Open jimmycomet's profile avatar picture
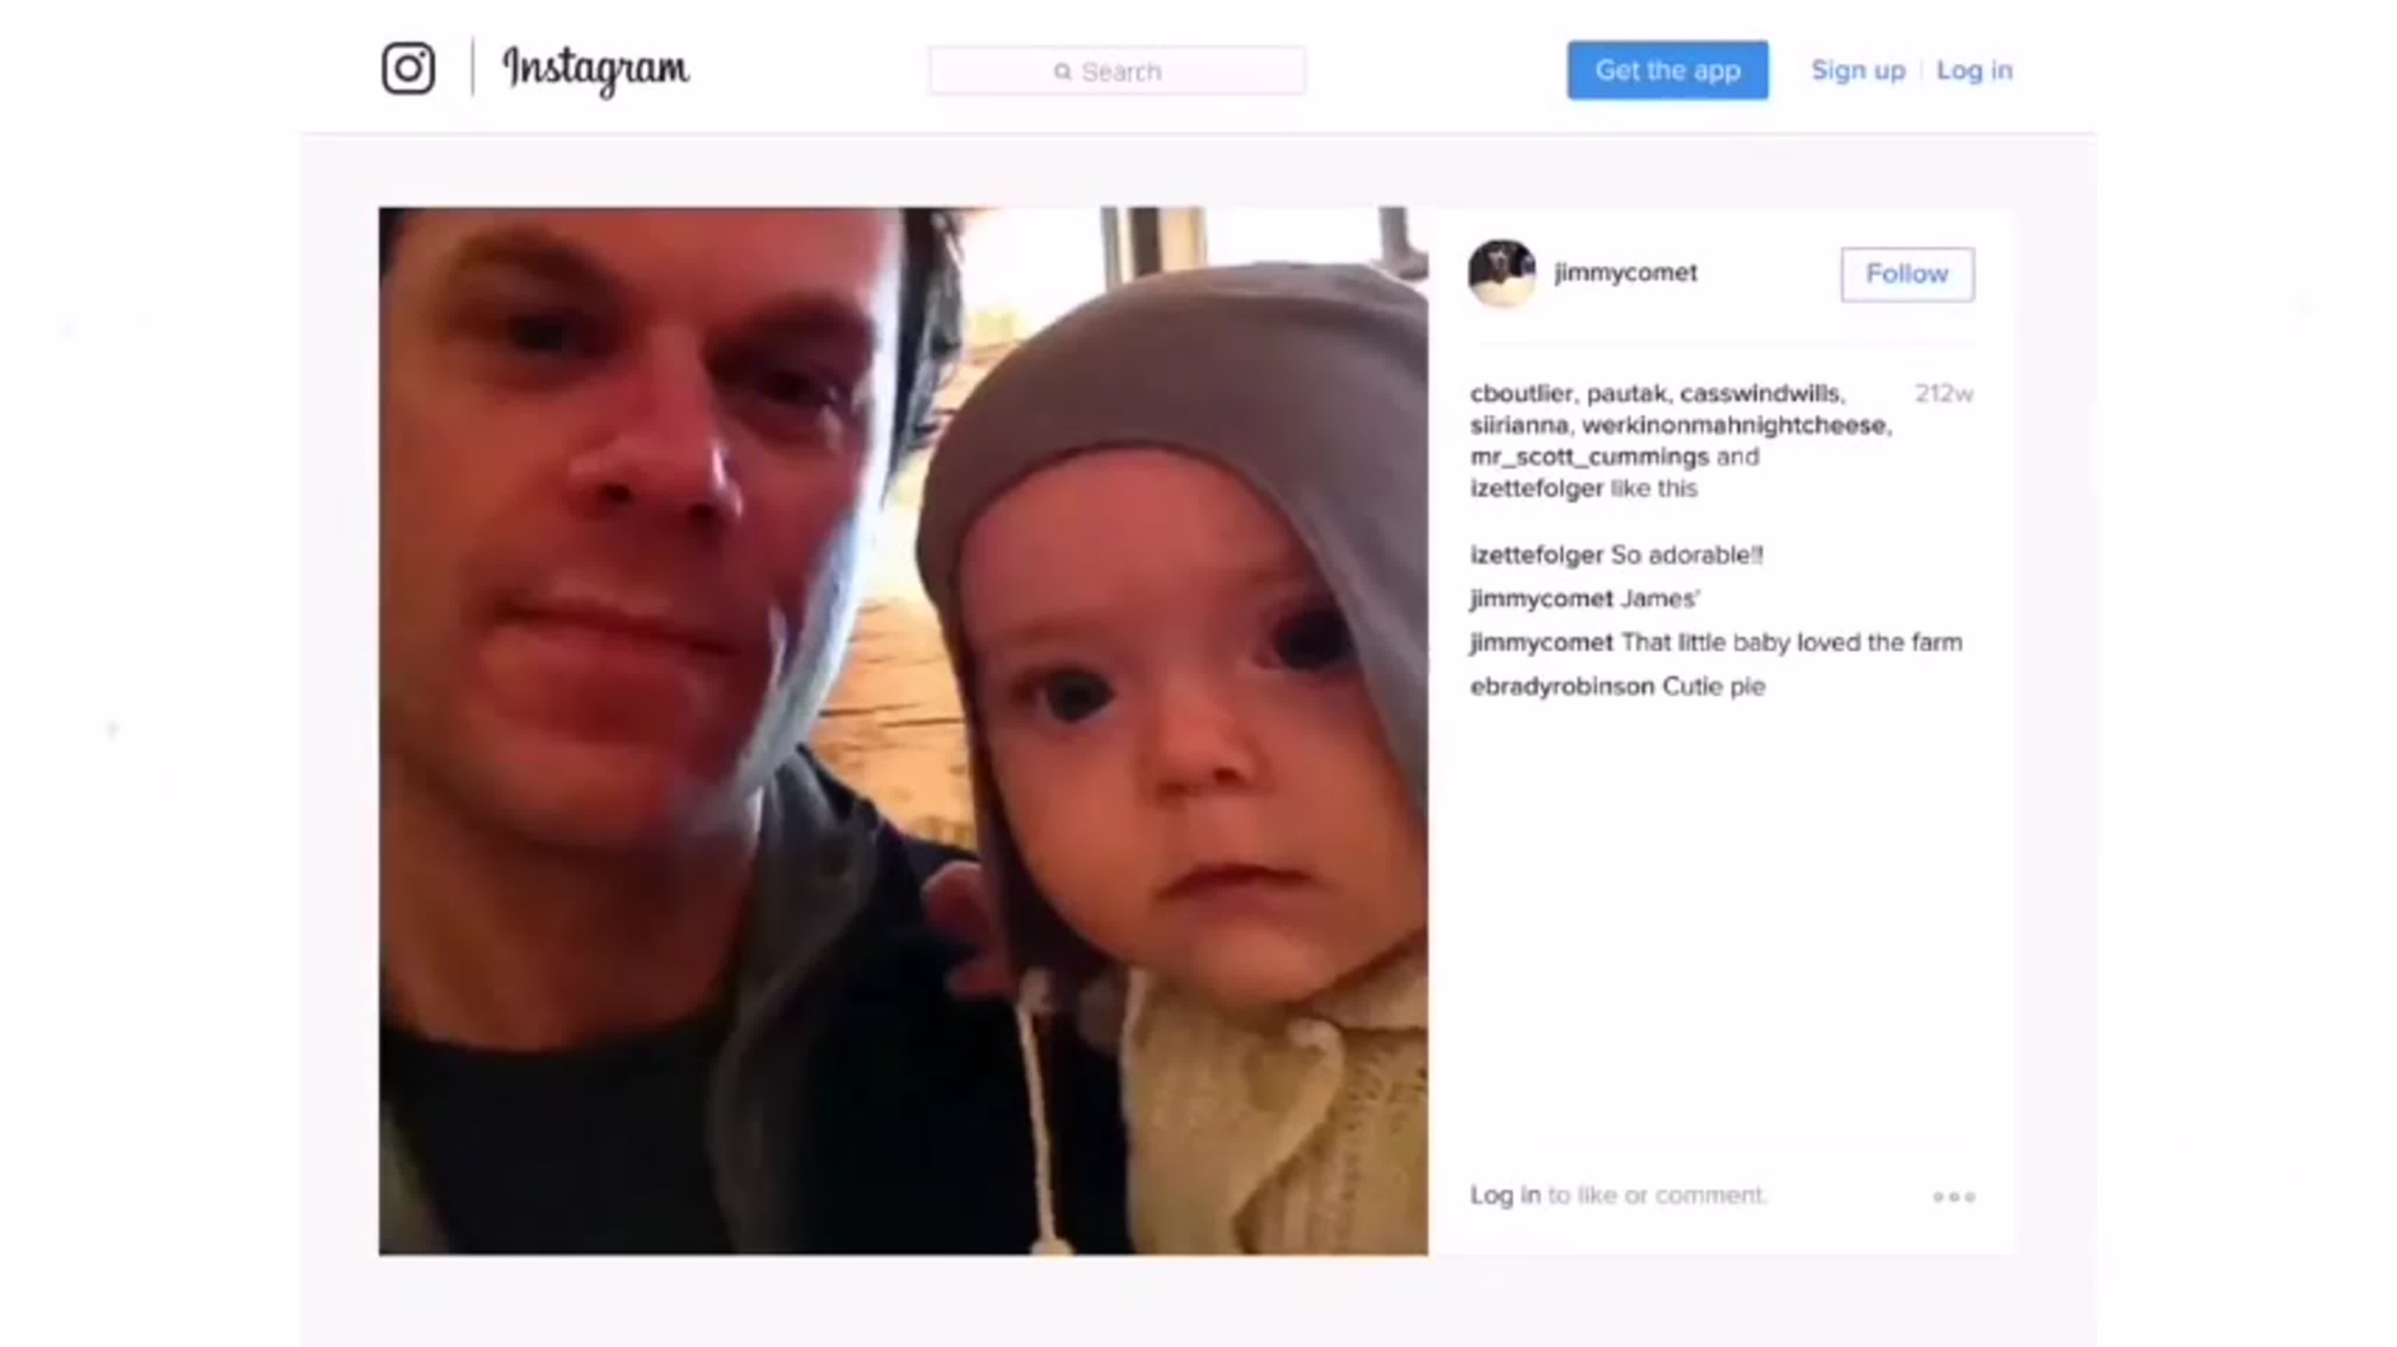This screenshot has width=2397, height=1347. coord(1502,273)
